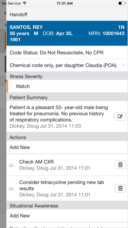Select the Handoff header title
Screen dimensions: 128x228
(19, 15)
